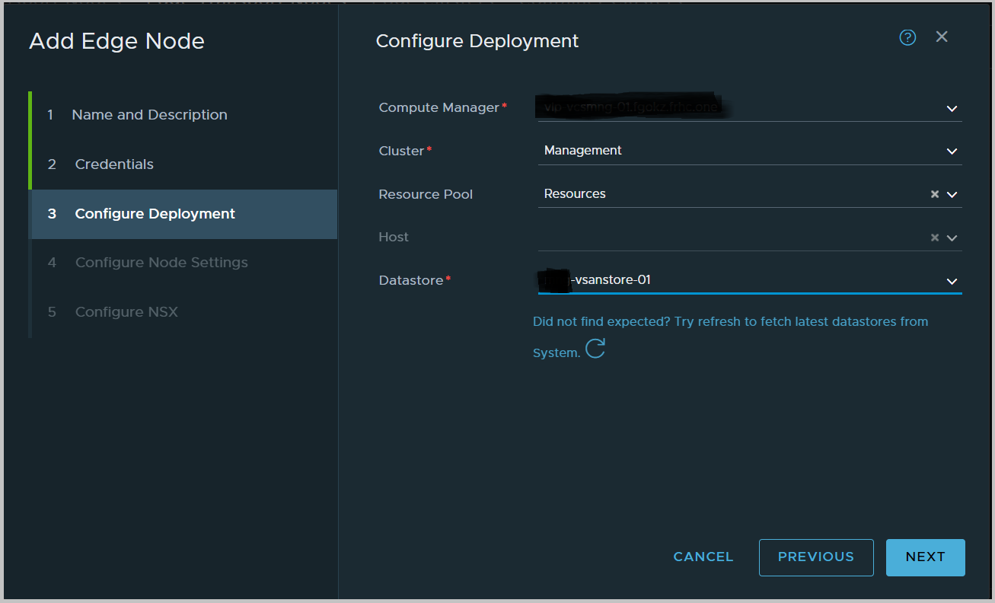Jump to the Configure NSX step
The height and width of the screenshot is (603, 995).
coord(126,311)
